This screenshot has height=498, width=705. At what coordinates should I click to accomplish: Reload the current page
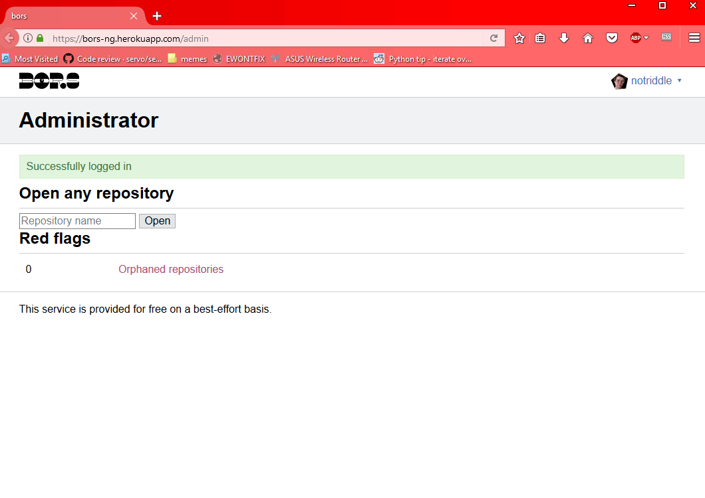click(493, 39)
